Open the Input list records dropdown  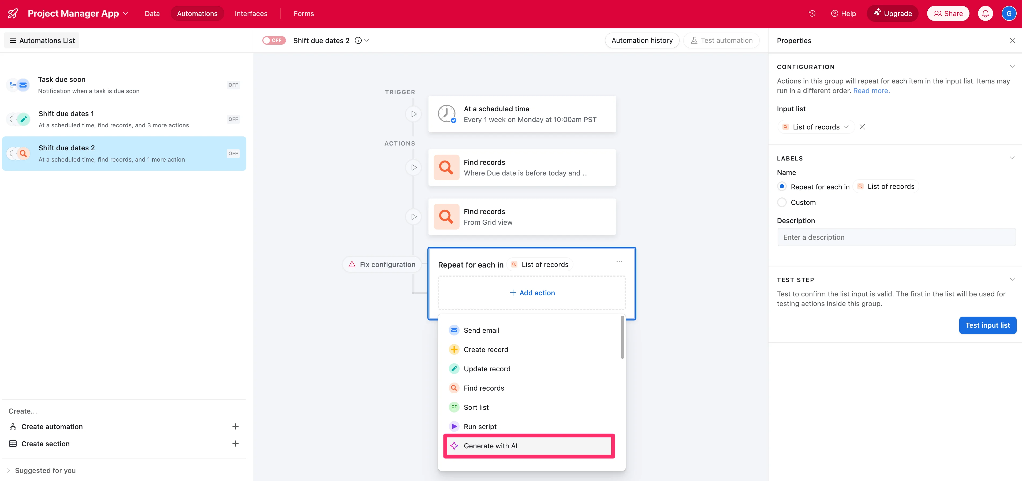[x=816, y=127]
